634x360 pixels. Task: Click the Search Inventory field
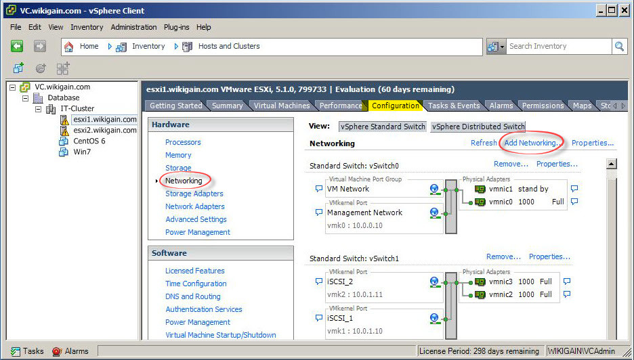click(559, 47)
